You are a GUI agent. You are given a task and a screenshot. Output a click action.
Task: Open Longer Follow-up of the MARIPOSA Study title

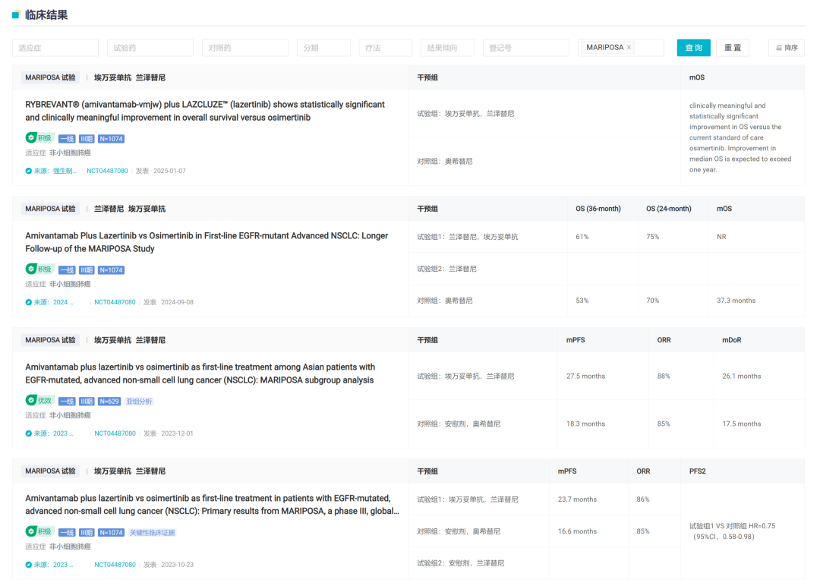tap(207, 242)
